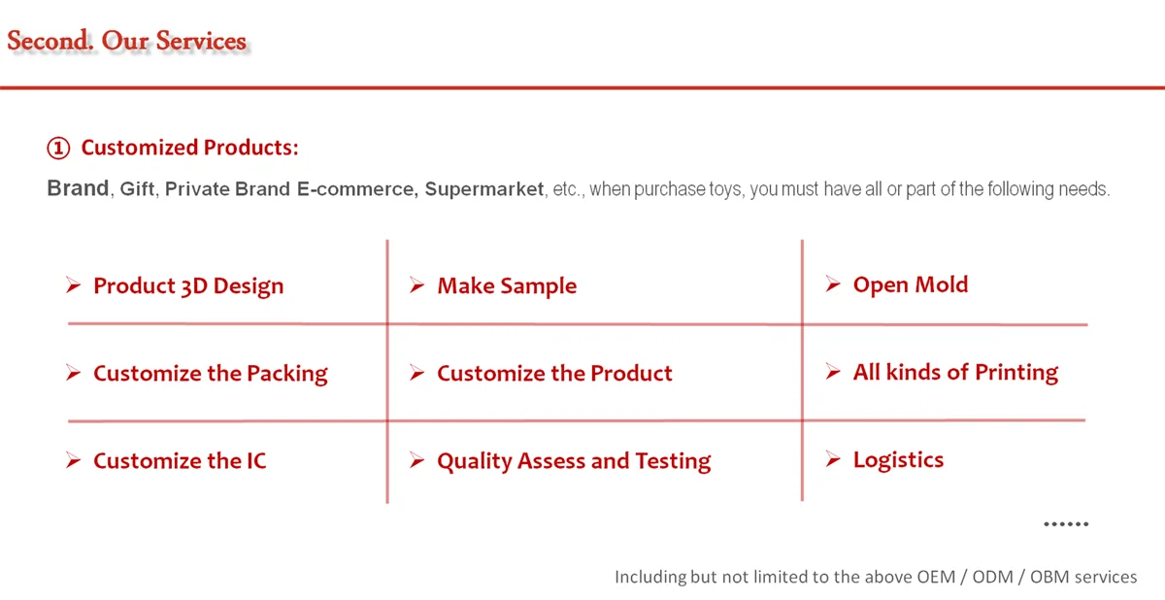Click the Customize the Packing label
The image size is (1165, 600).
tap(210, 374)
